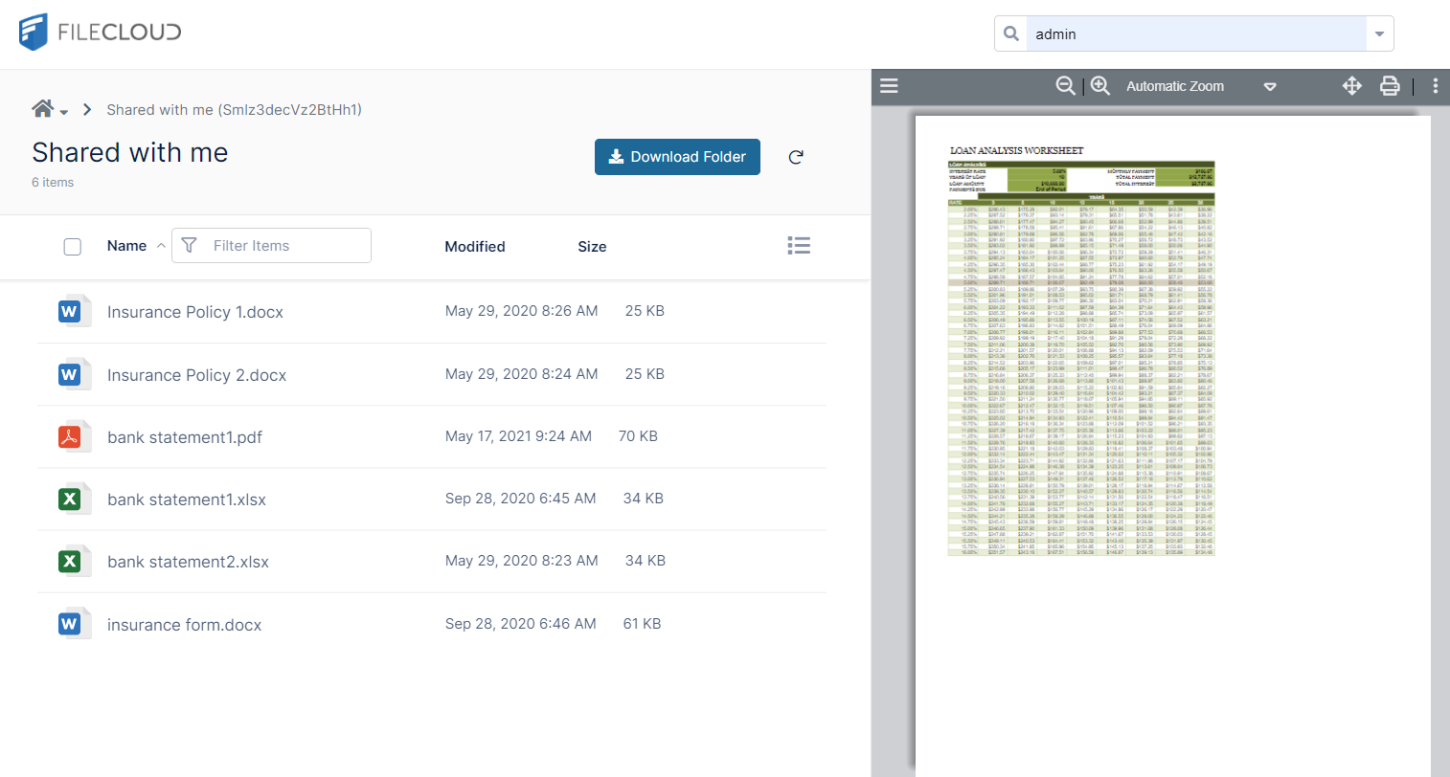Open bank statement1.pdf file
This screenshot has height=777, width=1450.
click(x=184, y=437)
